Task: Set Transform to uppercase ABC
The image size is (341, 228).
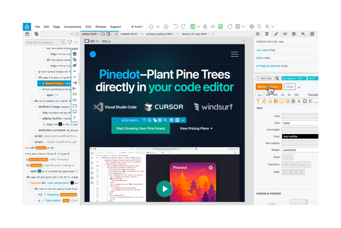Action: [x=286, y=165]
